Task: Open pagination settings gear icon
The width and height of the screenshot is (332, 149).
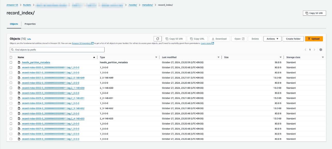Action: tap(321, 50)
